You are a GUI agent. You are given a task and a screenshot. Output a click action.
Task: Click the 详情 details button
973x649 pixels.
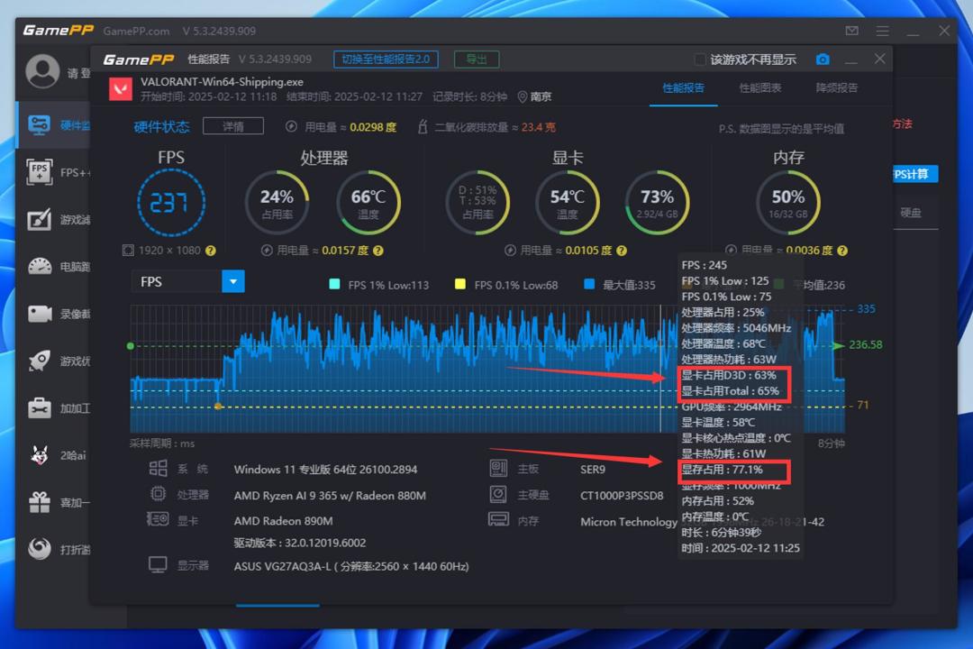(x=233, y=126)
